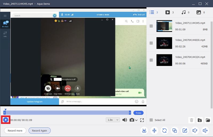213x137 pixels.
Task: Toggle Telegram side panel icon
Action: click(x=138, y=21)
